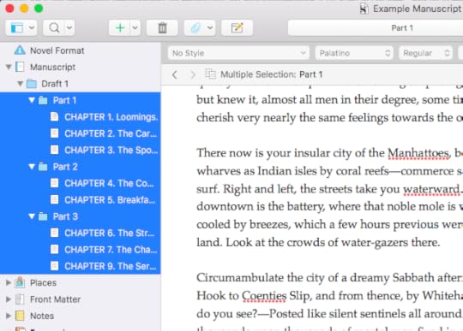This screenshot has height=331, width=463.
Task: Select the Places binder row
Action: [x=81, y=283]
